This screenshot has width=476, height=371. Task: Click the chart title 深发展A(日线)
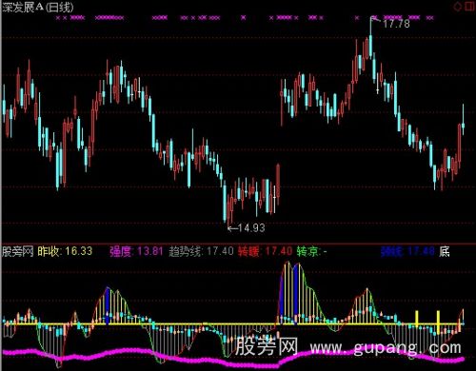click(38, 7)
